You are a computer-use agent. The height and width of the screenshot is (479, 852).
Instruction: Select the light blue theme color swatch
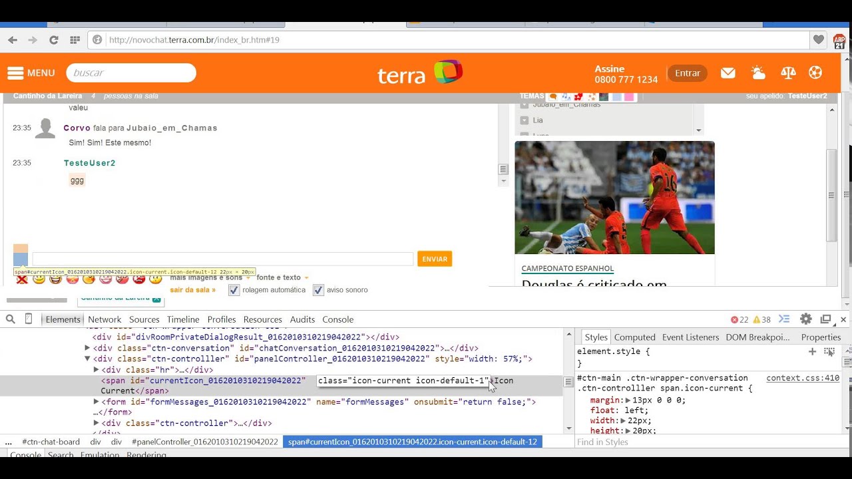[617, 96]
